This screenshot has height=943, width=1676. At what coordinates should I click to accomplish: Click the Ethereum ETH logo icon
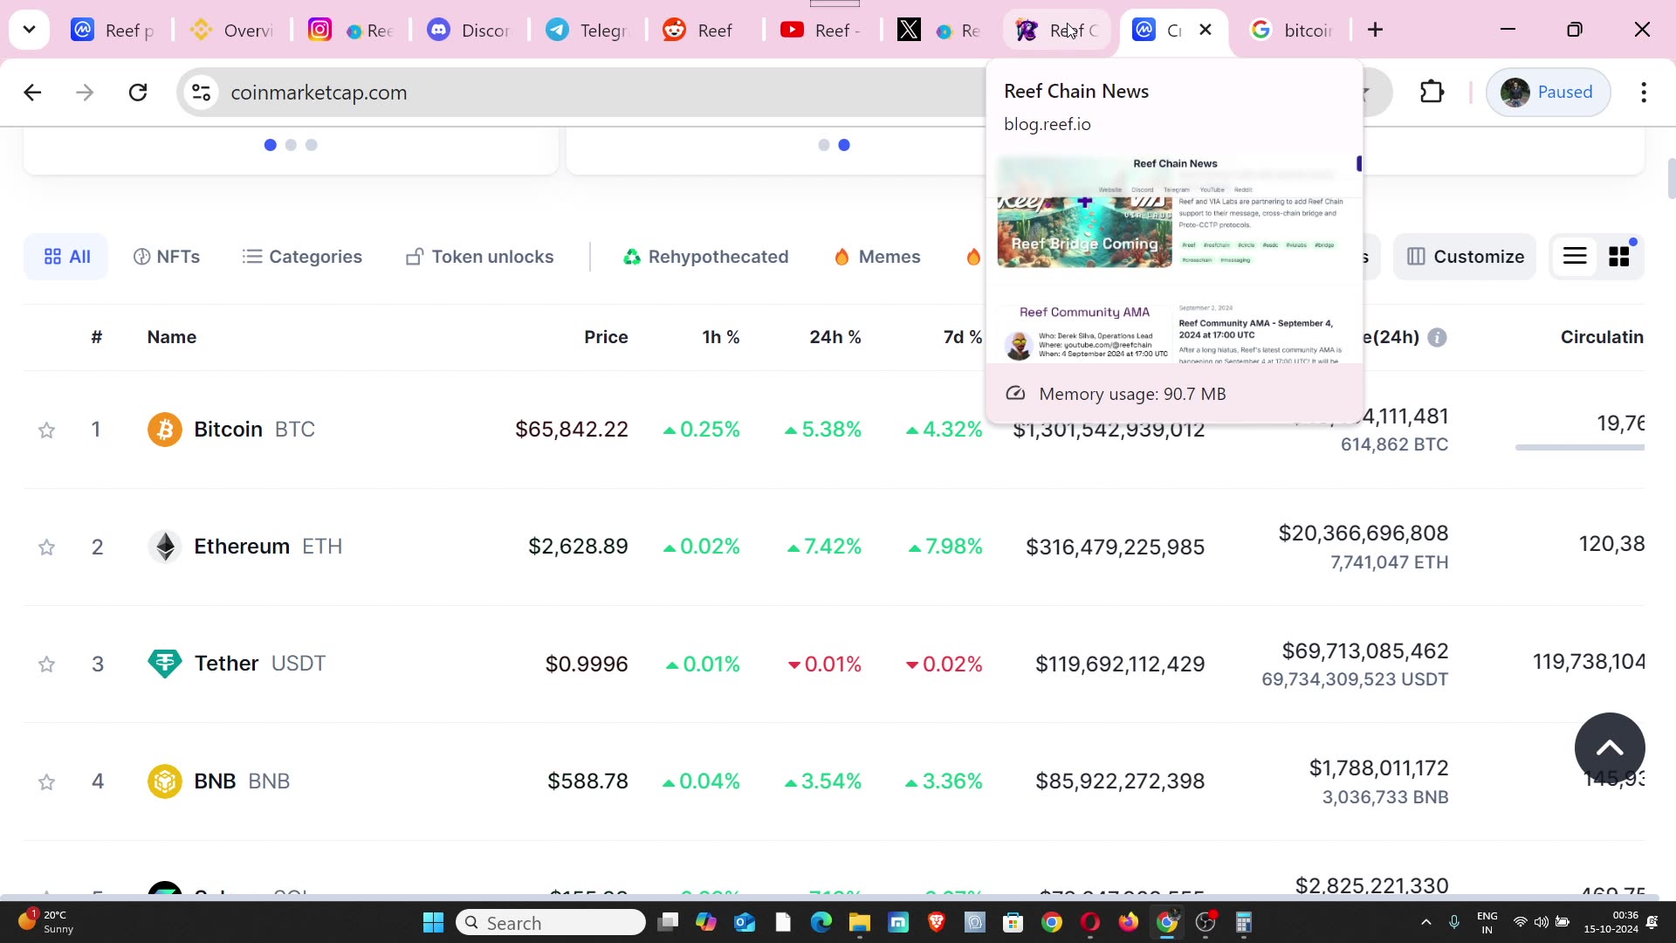(x=164, y=547)
